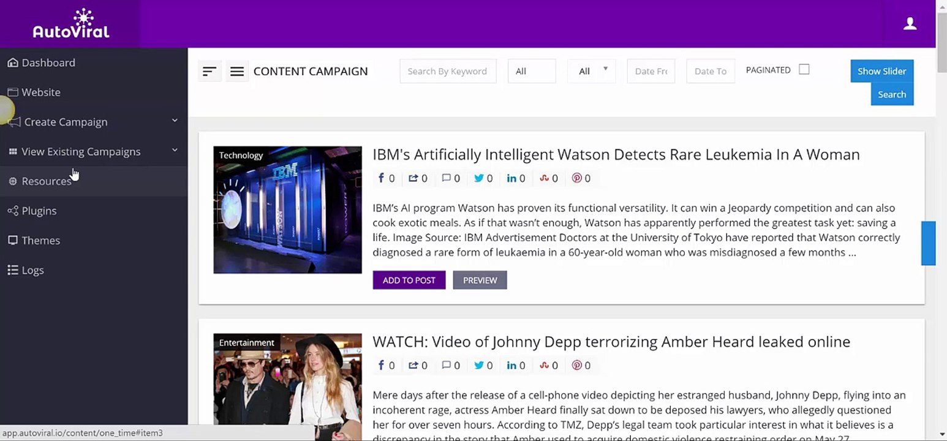Screen dimensions: 947x441
Task: Click StumbleUpon count on Johnny Depp article
Action: (549, 366)
